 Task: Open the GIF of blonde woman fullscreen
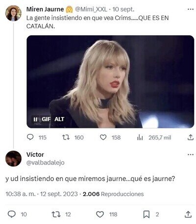click(x=110, y=81)
